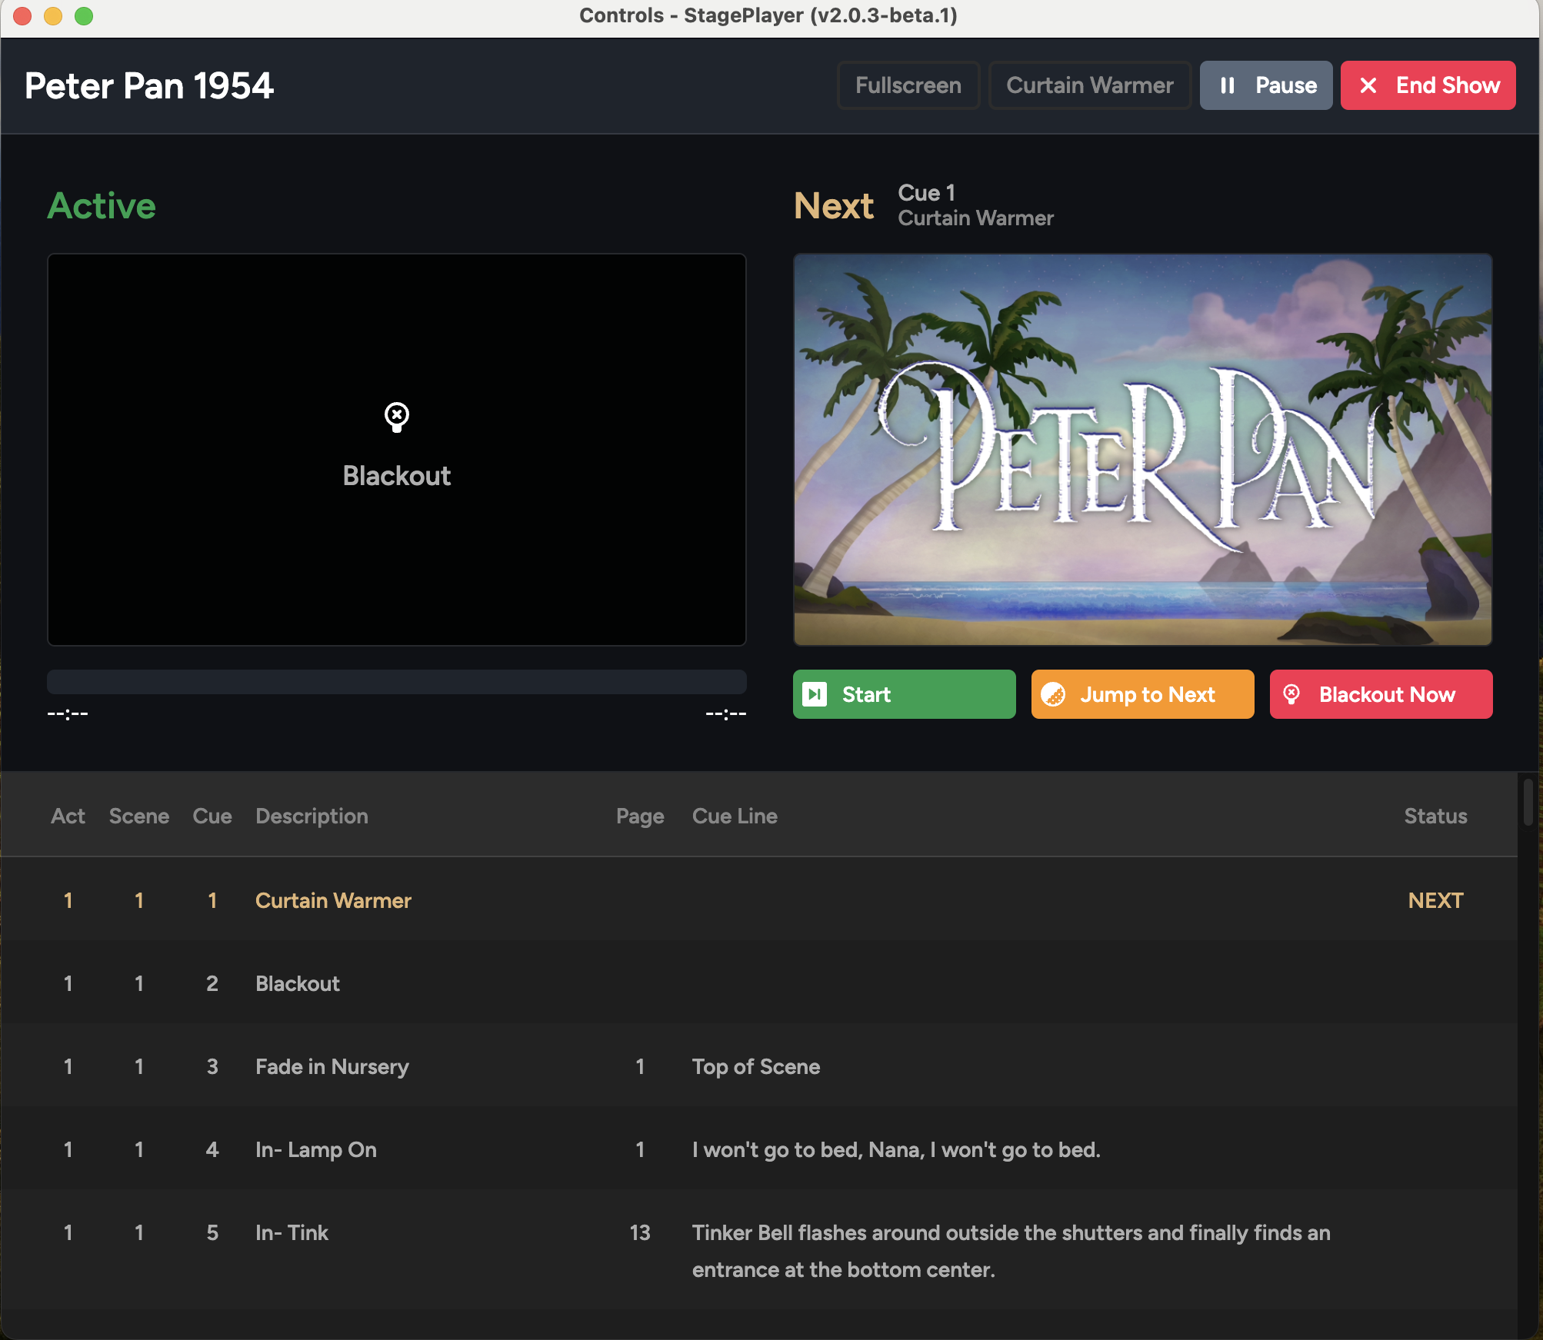Viewport: 1543px width, 1340px height.
Task: Click the Next heading
Action: tap(834, 205)
